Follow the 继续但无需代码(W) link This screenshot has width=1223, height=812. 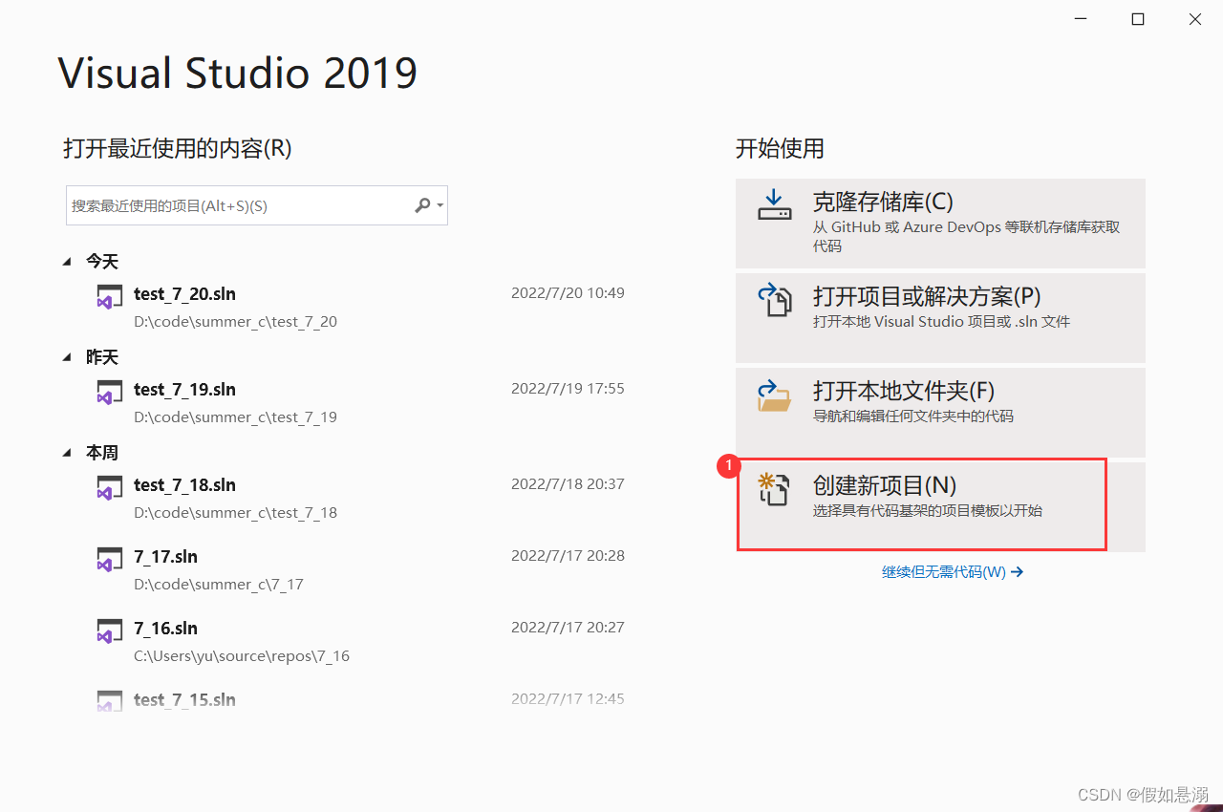pos(953,572)
